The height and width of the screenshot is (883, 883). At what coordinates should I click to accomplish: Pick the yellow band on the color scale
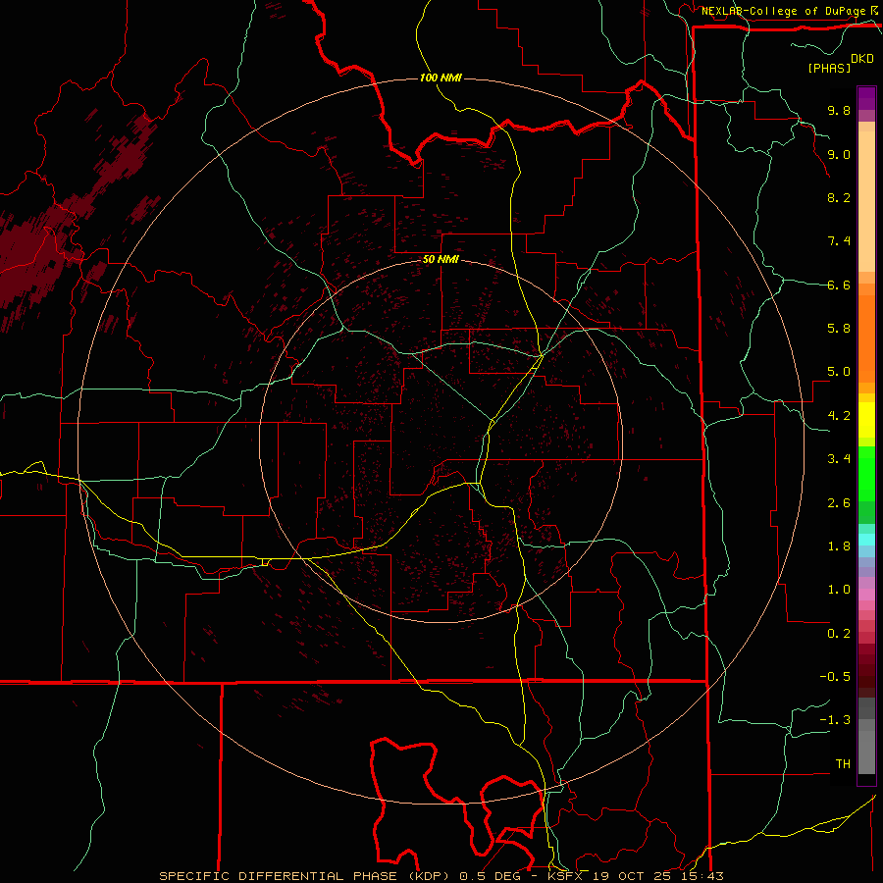(866, 420)
